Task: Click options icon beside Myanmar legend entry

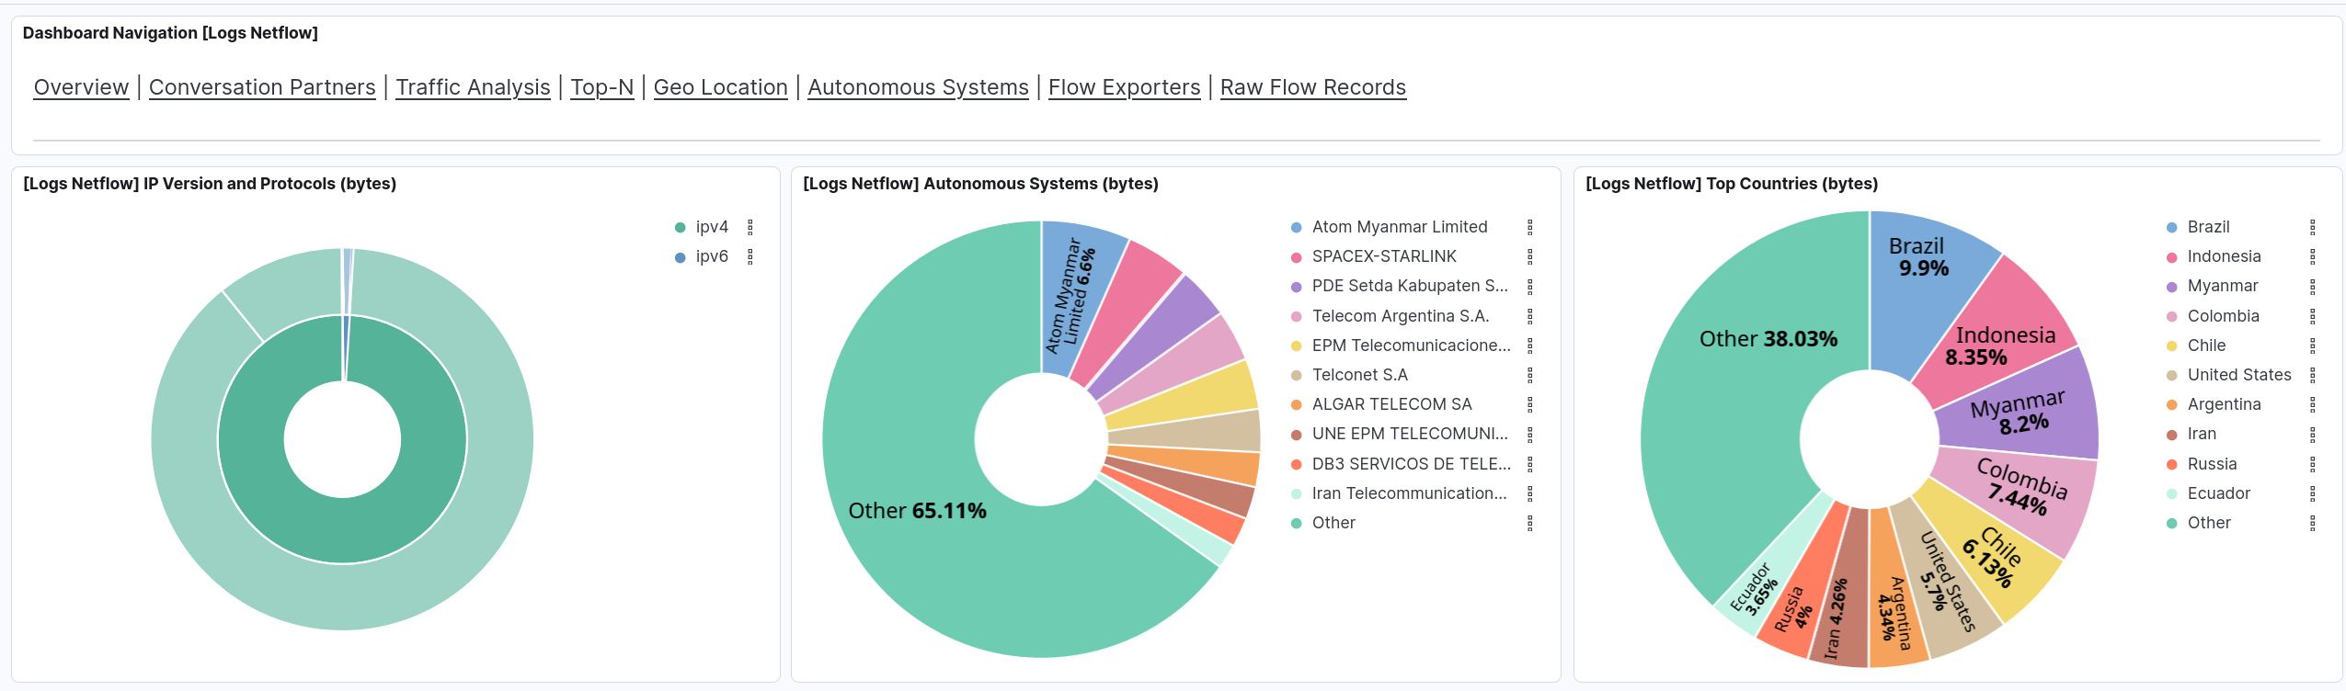Action: click(2313, 286)
